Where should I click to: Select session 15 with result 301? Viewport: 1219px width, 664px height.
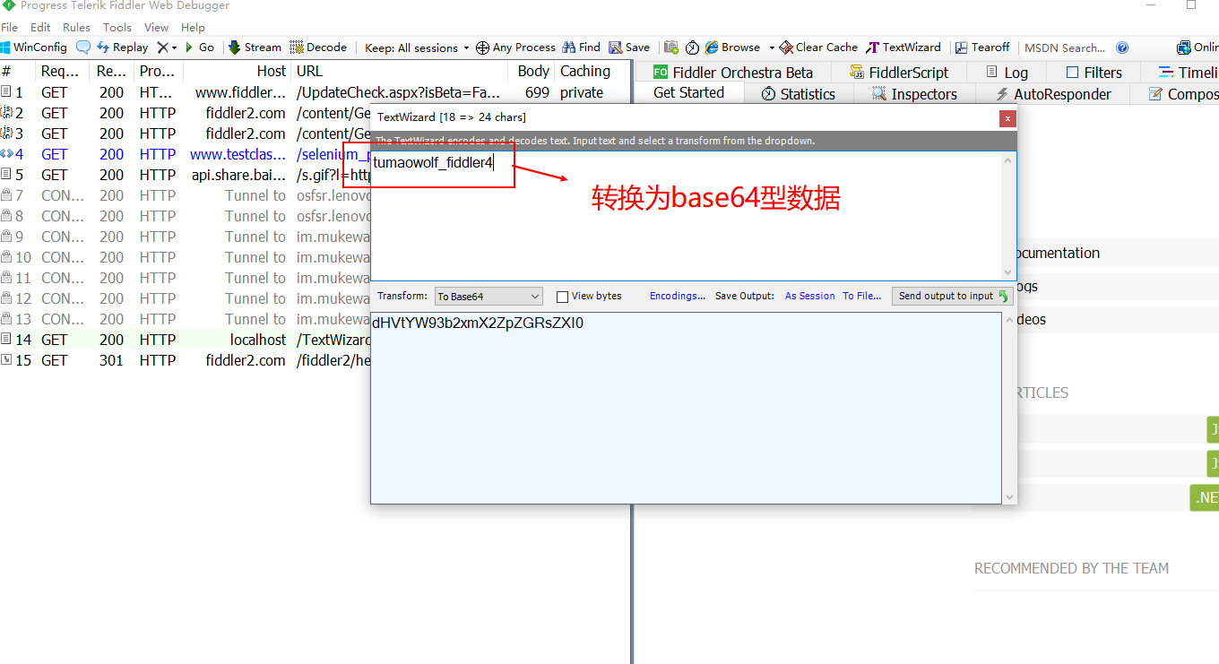(x=186, y=360)
